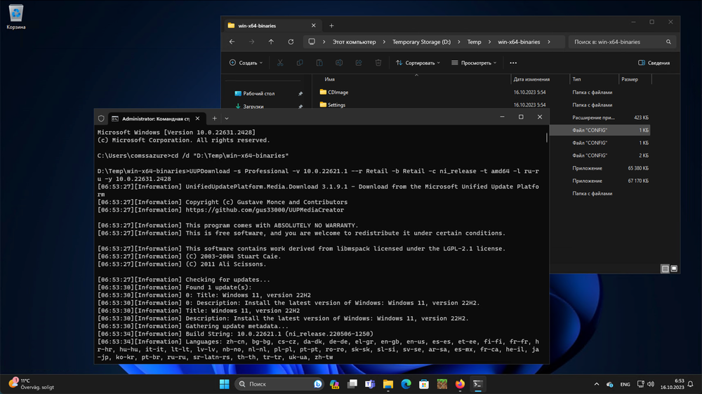Open the terminal new-tab profile dropdown arrow
Image resolution: width=702 pixels, height=394 pixels.
(227, 118)
